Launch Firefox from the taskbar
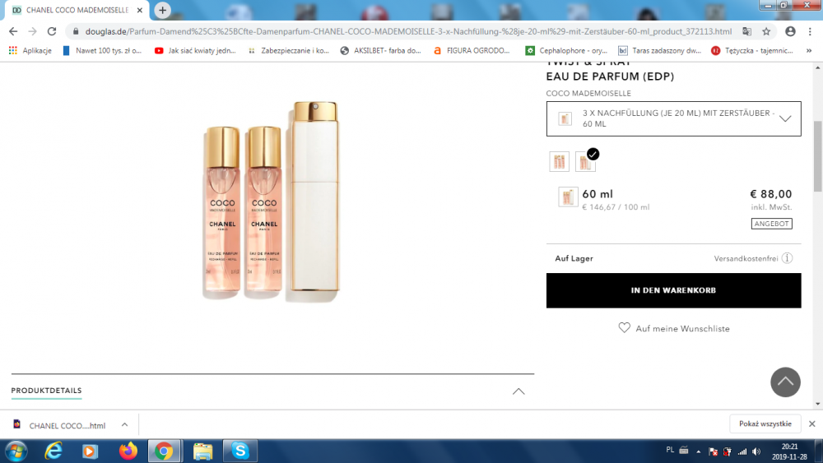 (x=128, y=451)
